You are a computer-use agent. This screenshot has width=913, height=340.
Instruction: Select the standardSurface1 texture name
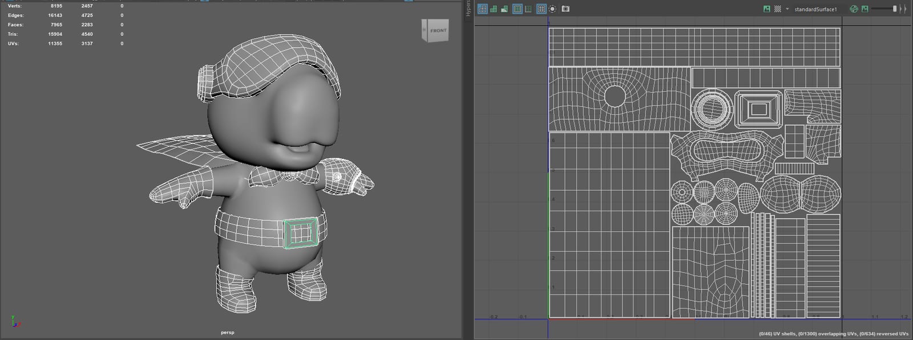(815, 9)
